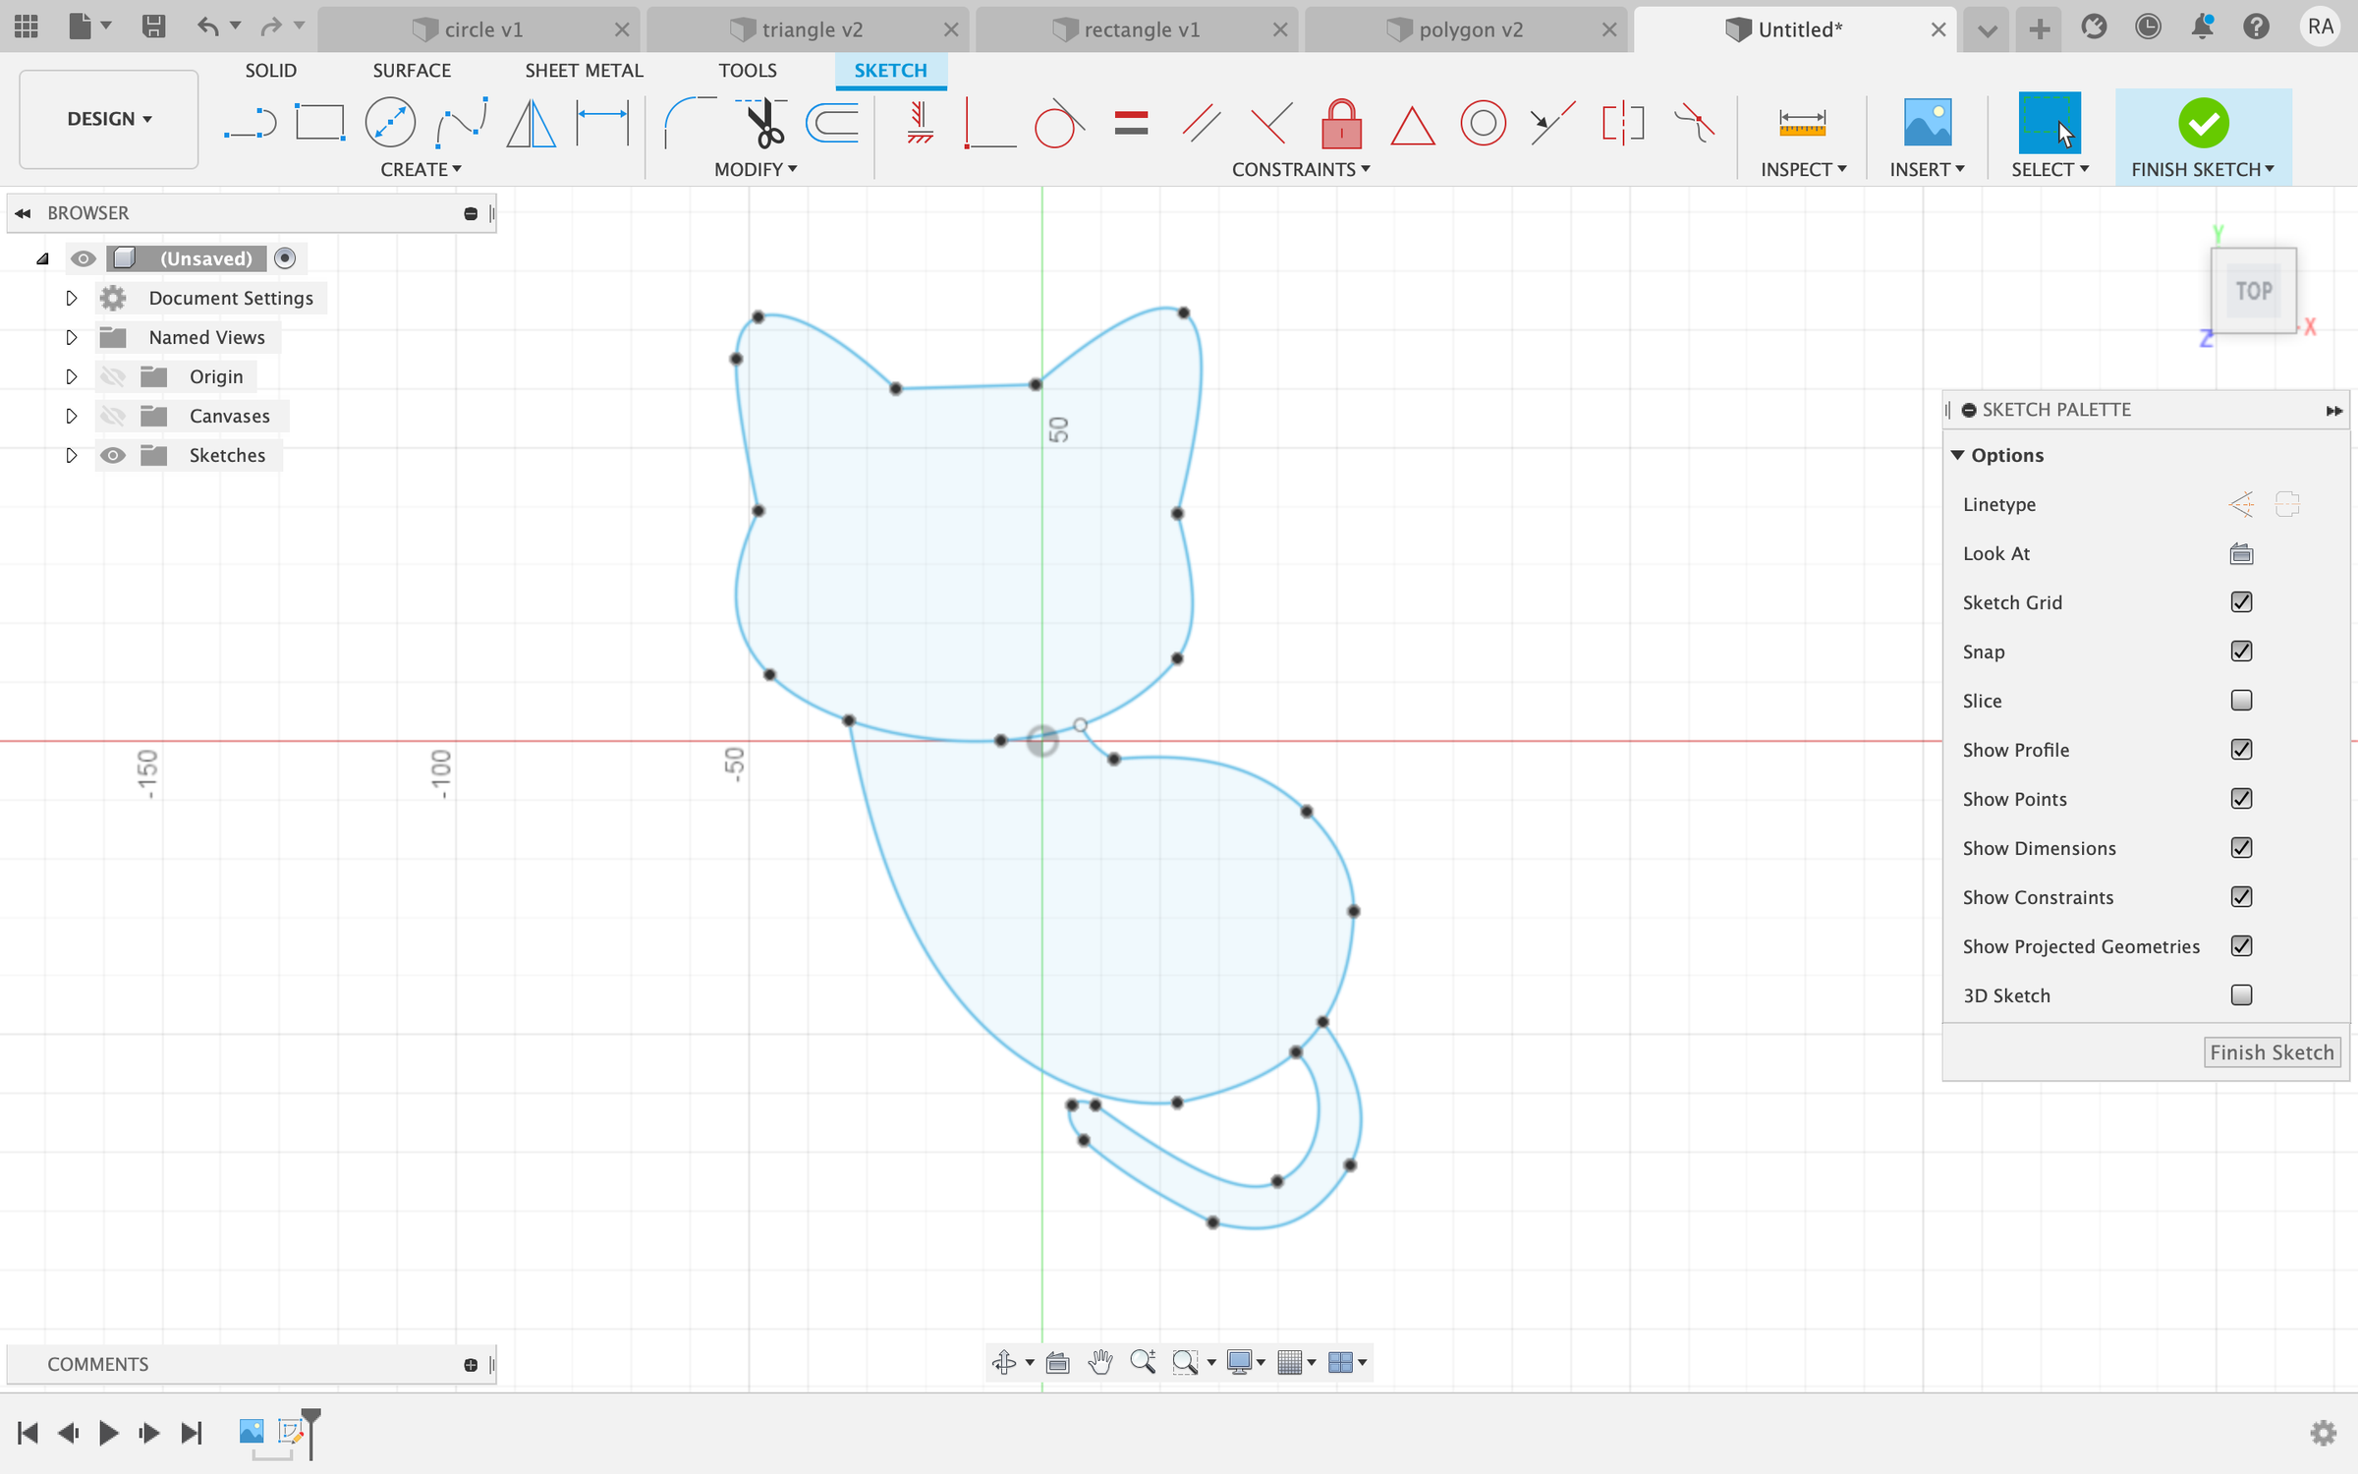
Task: Disable the Show Constraints checkbox
Action: click(2241, 897)
